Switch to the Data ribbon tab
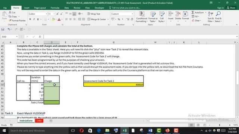The width and height of the screenshot is (239, 134). pos(66,8)
